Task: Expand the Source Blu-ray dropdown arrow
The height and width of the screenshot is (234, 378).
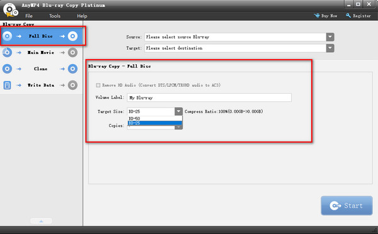Action: 330,37
